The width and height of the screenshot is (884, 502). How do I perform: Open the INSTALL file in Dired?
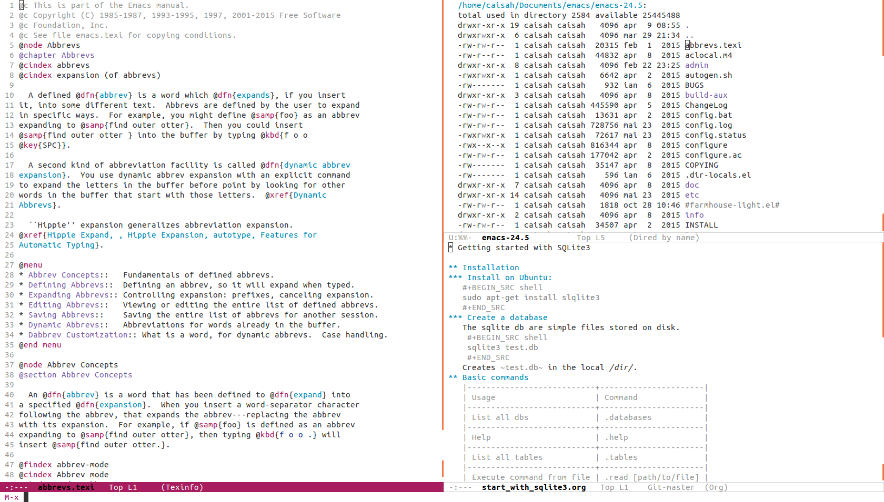coord(701,225)
